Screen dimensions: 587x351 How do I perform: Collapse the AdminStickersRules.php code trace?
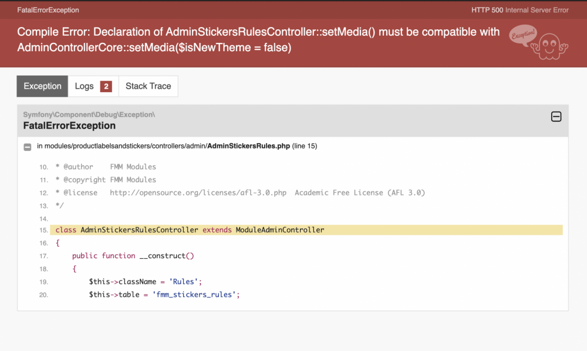tap(28, 147)
